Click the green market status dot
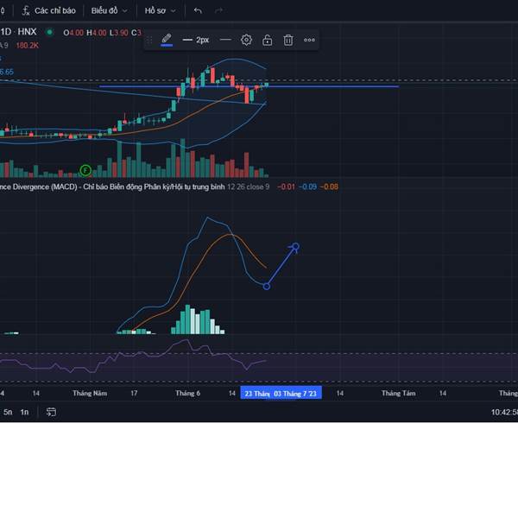The height and width of the screenshot is (518, 518). click(x=49, y=32)
